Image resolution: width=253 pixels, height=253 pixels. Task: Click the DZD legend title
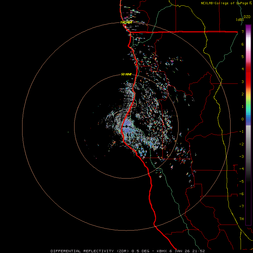(x=247, y=17)
